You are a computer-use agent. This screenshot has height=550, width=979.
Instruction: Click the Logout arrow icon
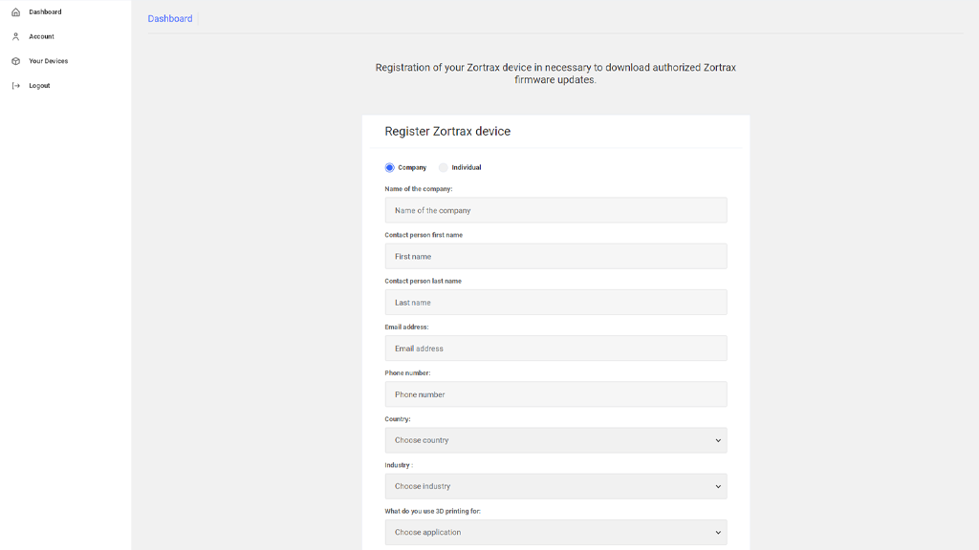click(x=15, y=86)
